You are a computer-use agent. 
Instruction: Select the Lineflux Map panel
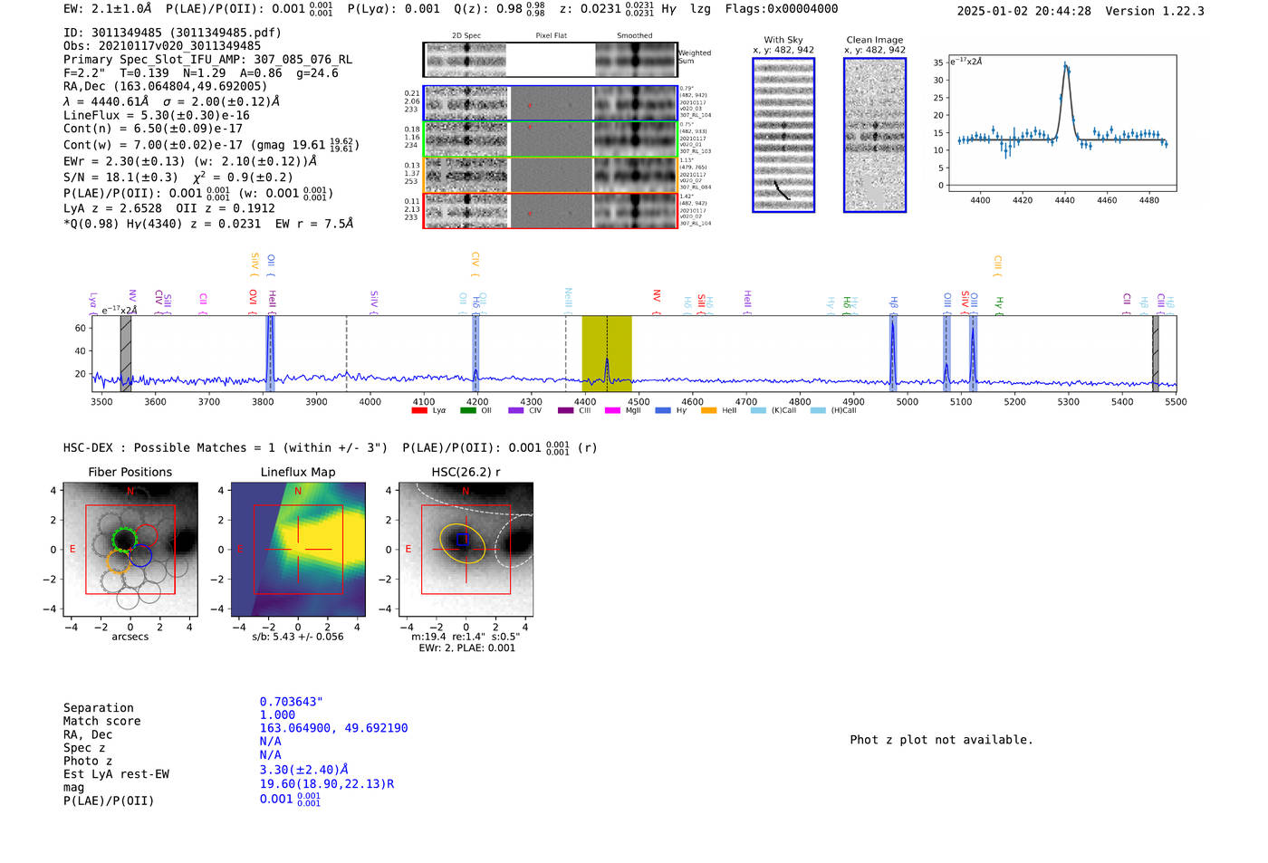(299, 550)
